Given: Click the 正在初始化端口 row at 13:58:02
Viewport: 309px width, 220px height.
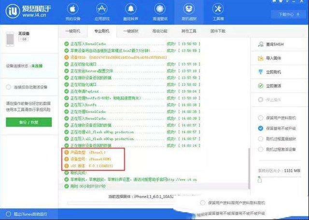Looking at the screenshot, I should [x=132, y=84].
